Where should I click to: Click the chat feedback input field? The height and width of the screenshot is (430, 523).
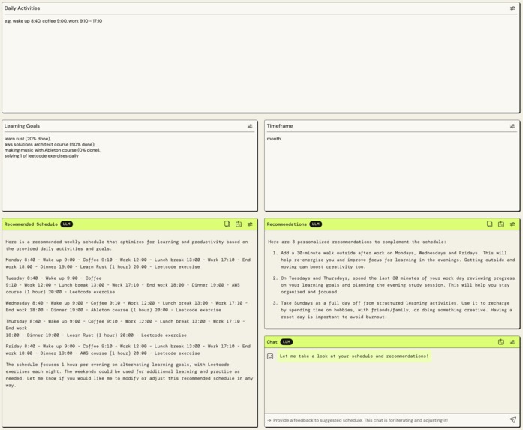coord(387,420)
